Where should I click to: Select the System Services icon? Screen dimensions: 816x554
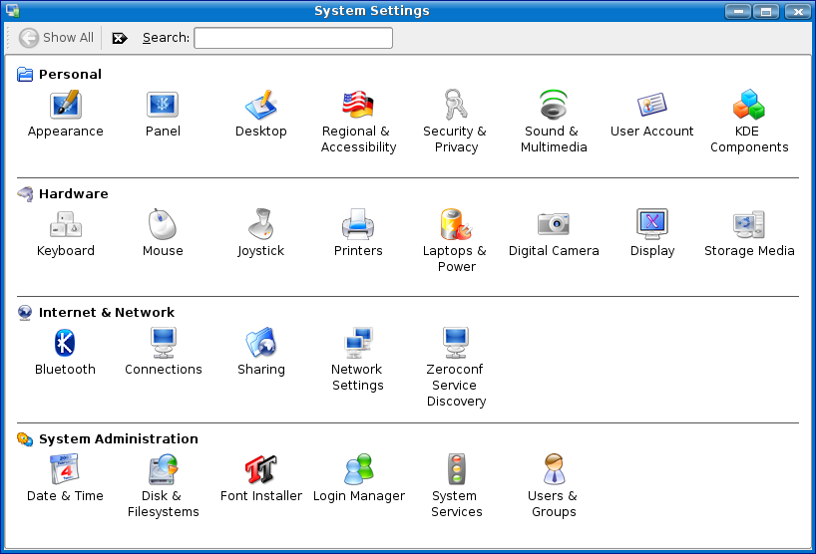(457, 469)
